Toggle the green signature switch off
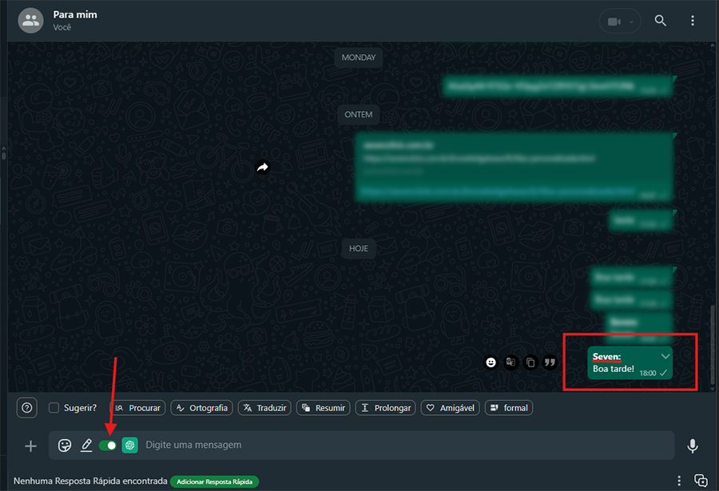The image size is (719, 491). (x=107, y=445)
